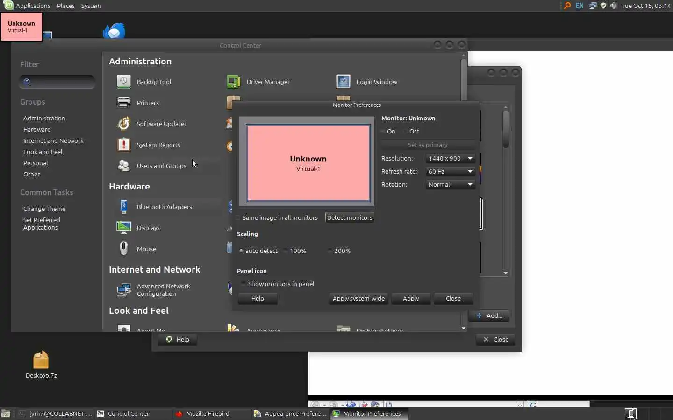673x420 pixels.
Task: Click the Thunderbird icon on the desktop
Action: [x=114, y=31]
